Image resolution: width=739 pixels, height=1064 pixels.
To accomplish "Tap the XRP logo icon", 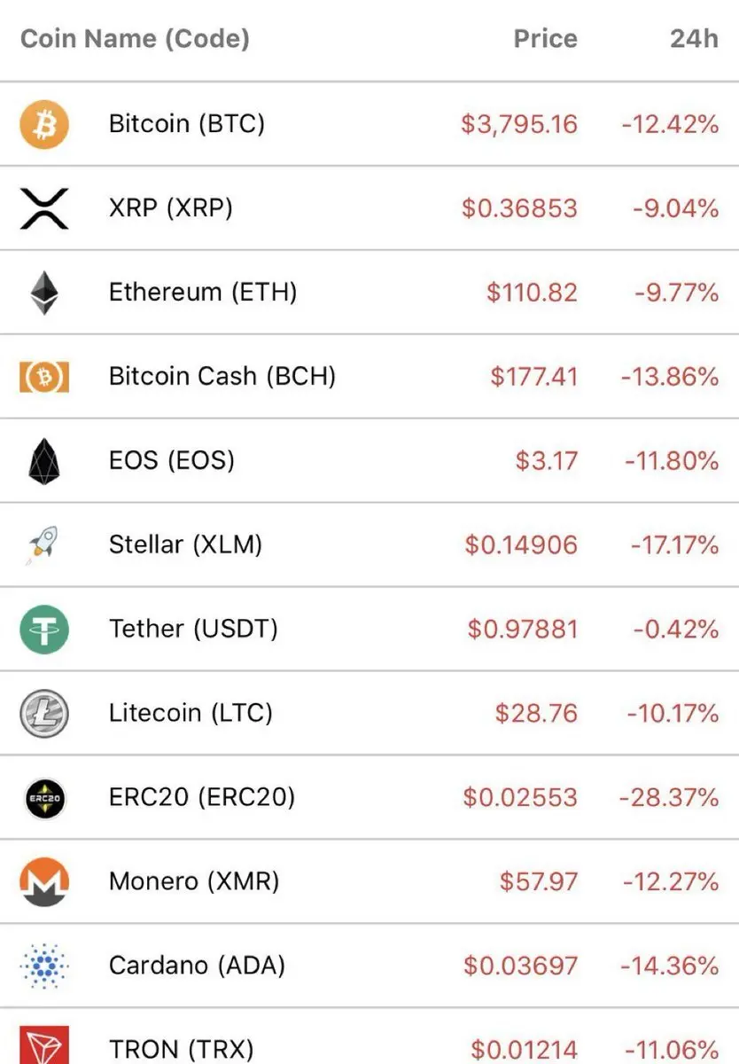I will 43,208.
